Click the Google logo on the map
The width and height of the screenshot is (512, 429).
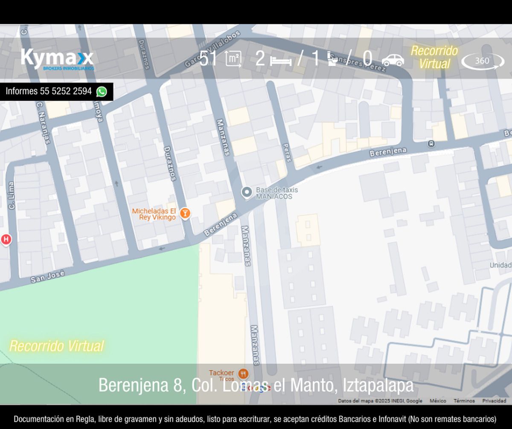[256, 388]
